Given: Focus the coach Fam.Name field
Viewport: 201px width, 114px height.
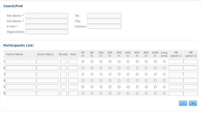Looking at the screenshot, I should click(x=47, y=16).
